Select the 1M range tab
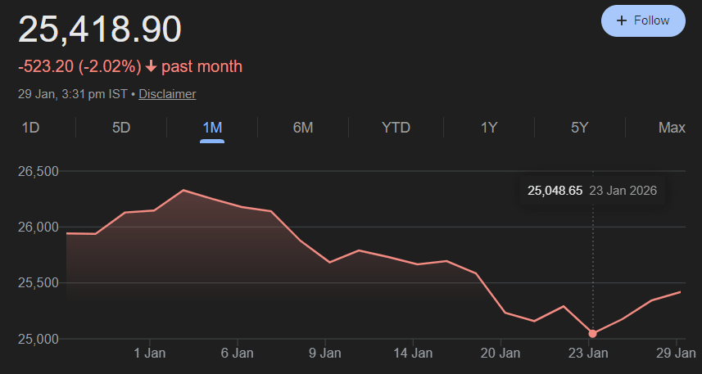This screenshot has height=374, width=702. [212, 128]
